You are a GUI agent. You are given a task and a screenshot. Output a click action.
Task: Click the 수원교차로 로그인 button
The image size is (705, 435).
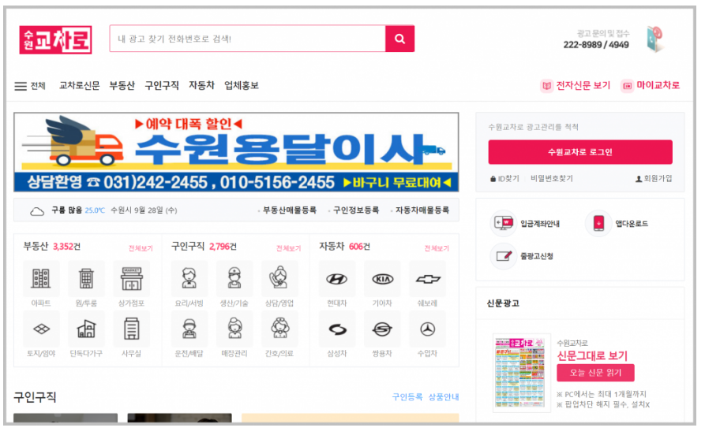coord(580,152)
